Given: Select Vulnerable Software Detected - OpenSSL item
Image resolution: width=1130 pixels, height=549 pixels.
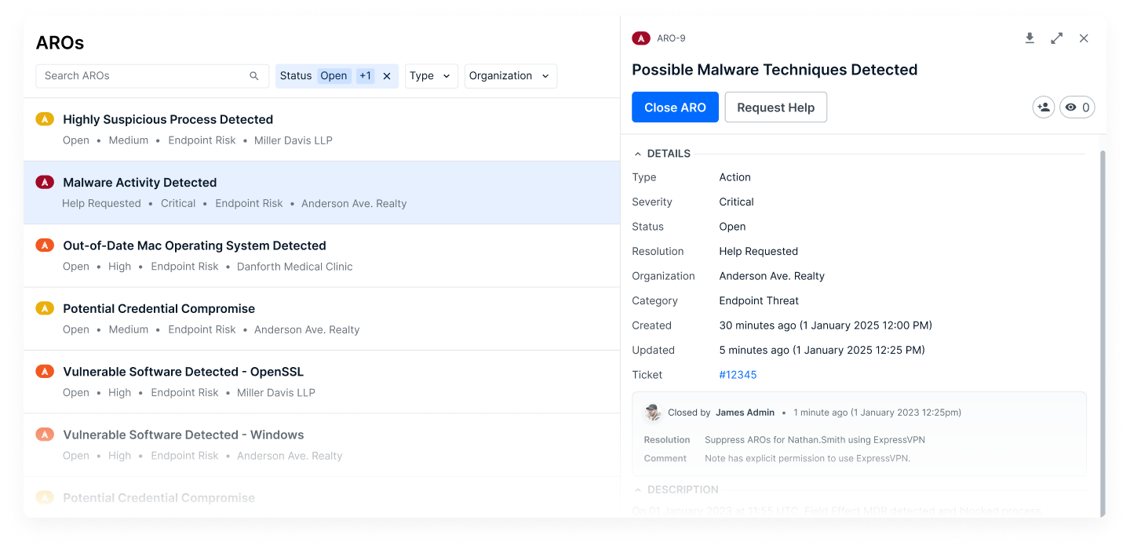Looking at the screenshot, I should coord(322,382).
